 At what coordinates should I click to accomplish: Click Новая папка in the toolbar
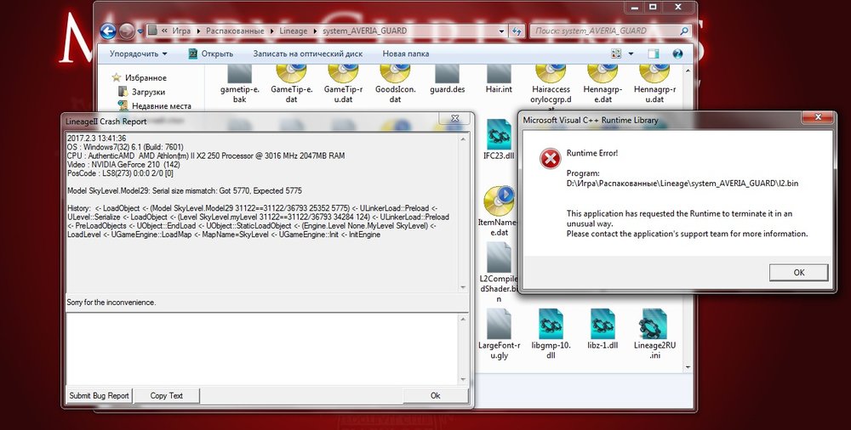406,54
